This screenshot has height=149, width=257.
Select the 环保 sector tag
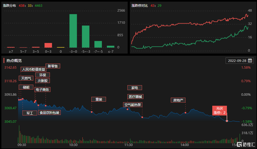pos(43,75)
